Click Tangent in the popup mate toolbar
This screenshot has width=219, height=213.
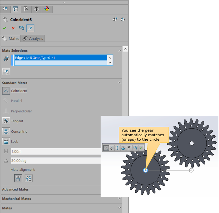[112, 148]
